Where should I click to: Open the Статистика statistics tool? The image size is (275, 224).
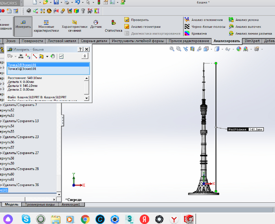pyautogui.click(x=113, y=26)
